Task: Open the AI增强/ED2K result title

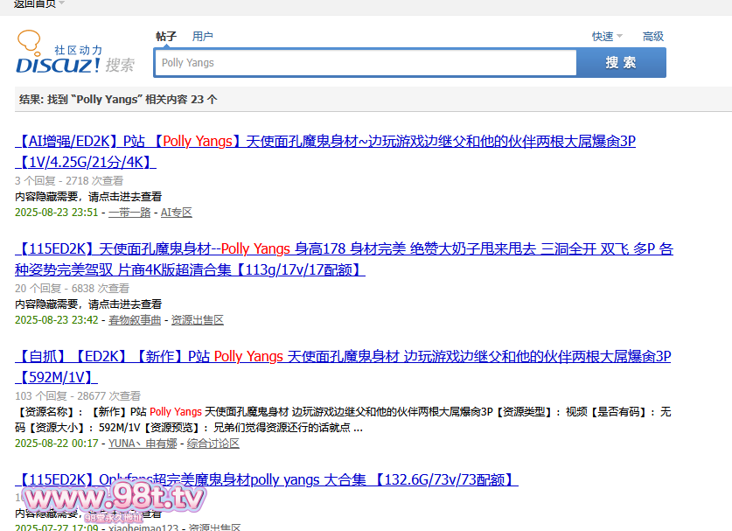Action: pyautogui.click(x=325, y=151)
